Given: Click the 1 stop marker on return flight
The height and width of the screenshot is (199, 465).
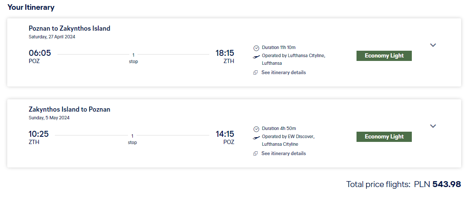Looking at the screenshot, I should (132, 139).
